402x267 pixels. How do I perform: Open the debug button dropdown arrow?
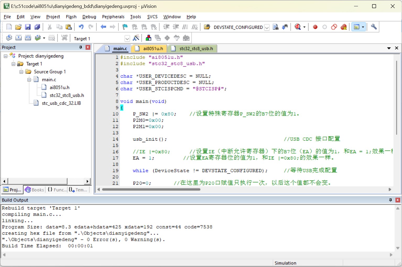pos(304,27)
